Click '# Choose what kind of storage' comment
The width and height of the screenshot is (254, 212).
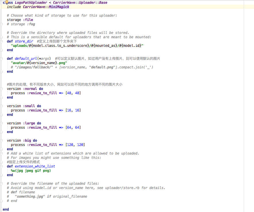(x=62, y=16)
